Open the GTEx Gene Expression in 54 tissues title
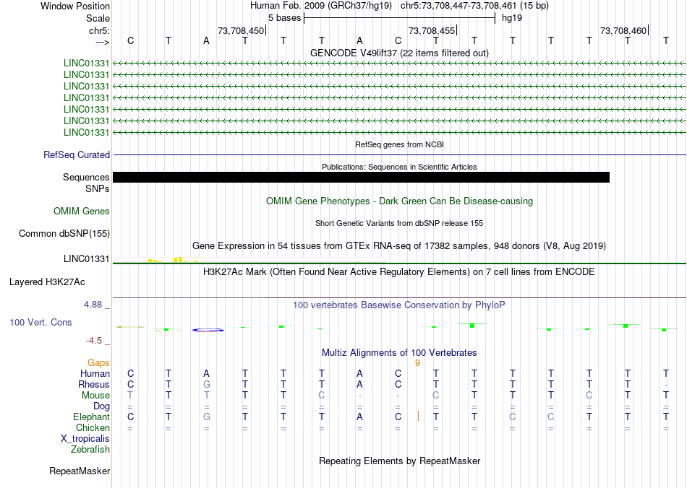The image size is (687, 488). click(399, 245)
